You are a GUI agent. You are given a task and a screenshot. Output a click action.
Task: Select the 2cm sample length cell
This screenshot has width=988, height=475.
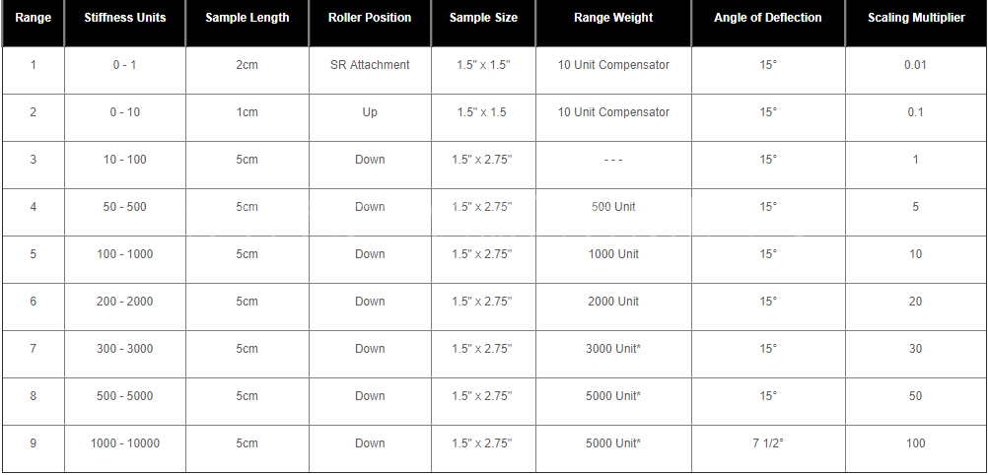[247, 65]
